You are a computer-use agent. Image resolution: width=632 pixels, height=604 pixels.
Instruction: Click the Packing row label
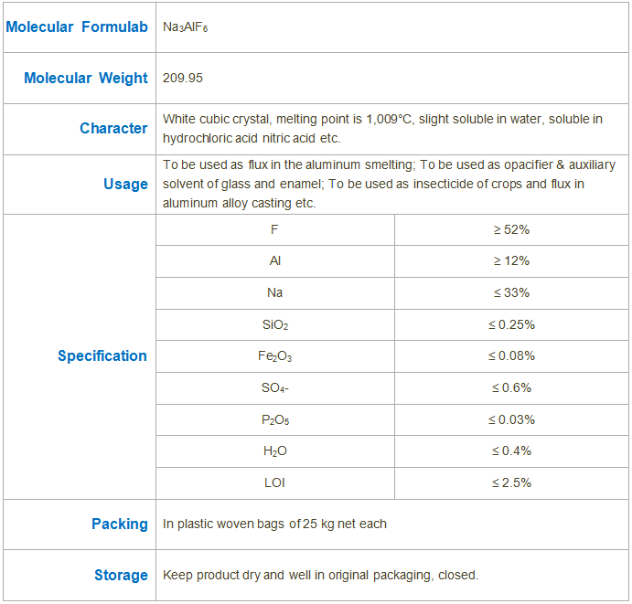coord(120,524)
